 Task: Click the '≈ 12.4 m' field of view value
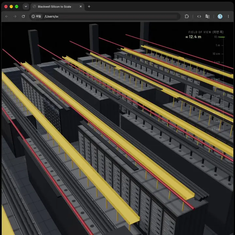pyautogui.click(x=193, y=37)
